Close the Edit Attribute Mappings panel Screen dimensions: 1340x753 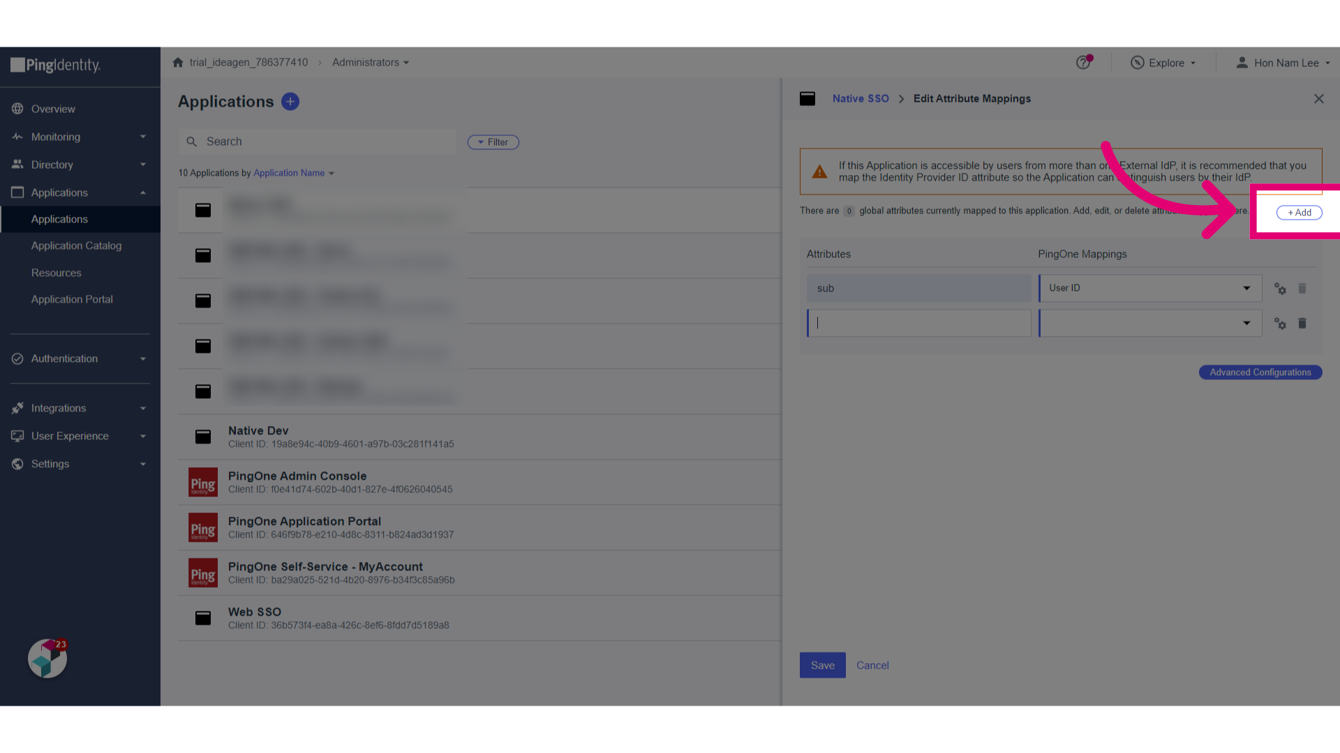tap(1319, 99)
